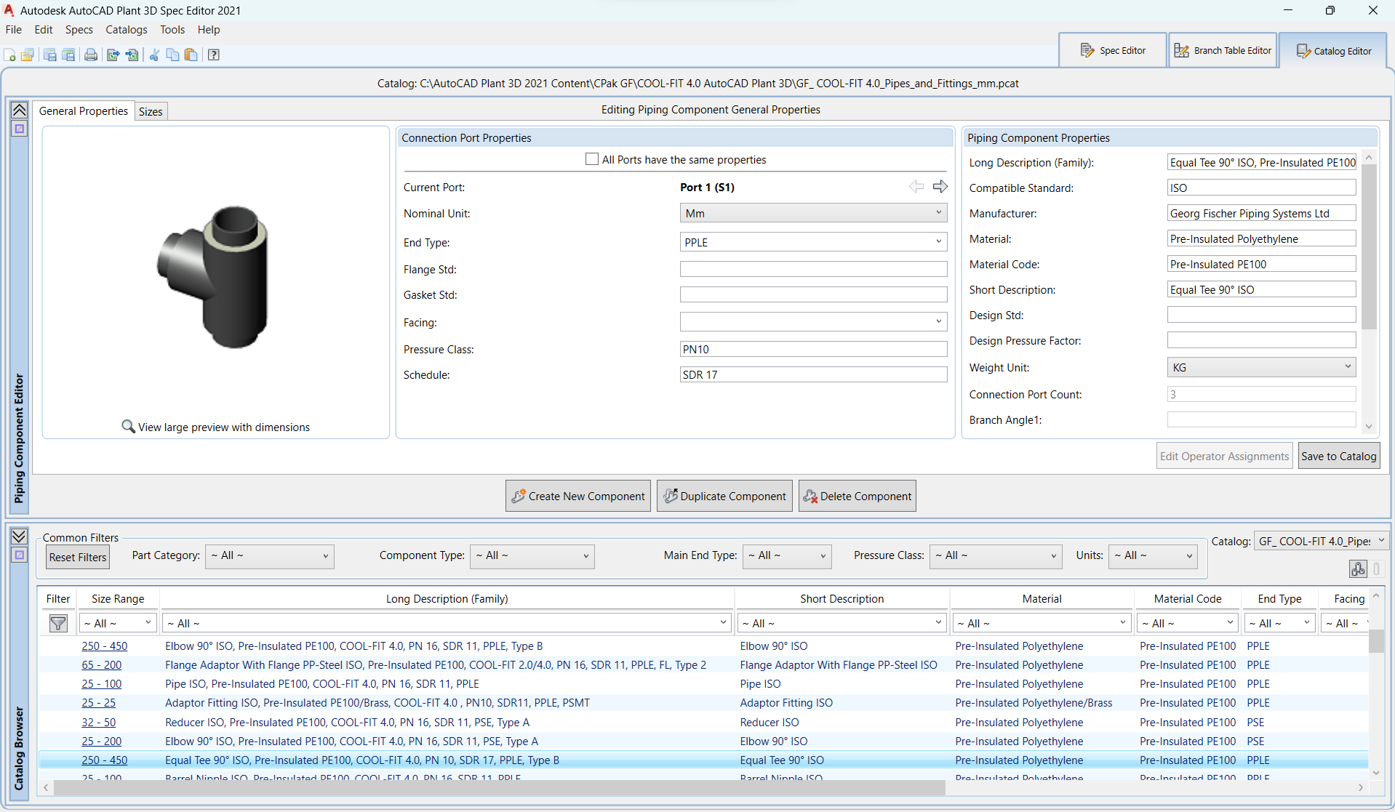Click the Export to Excel toolbar icon
Image resolution: width=1395 pixels, height=812 pixels.
pyautogui.click(x=113, y=55)
